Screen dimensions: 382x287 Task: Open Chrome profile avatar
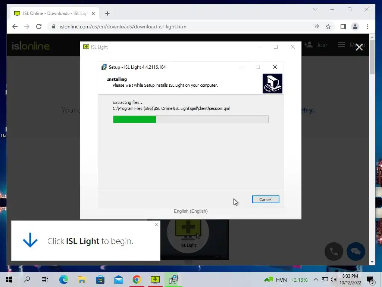pos(355,27)
